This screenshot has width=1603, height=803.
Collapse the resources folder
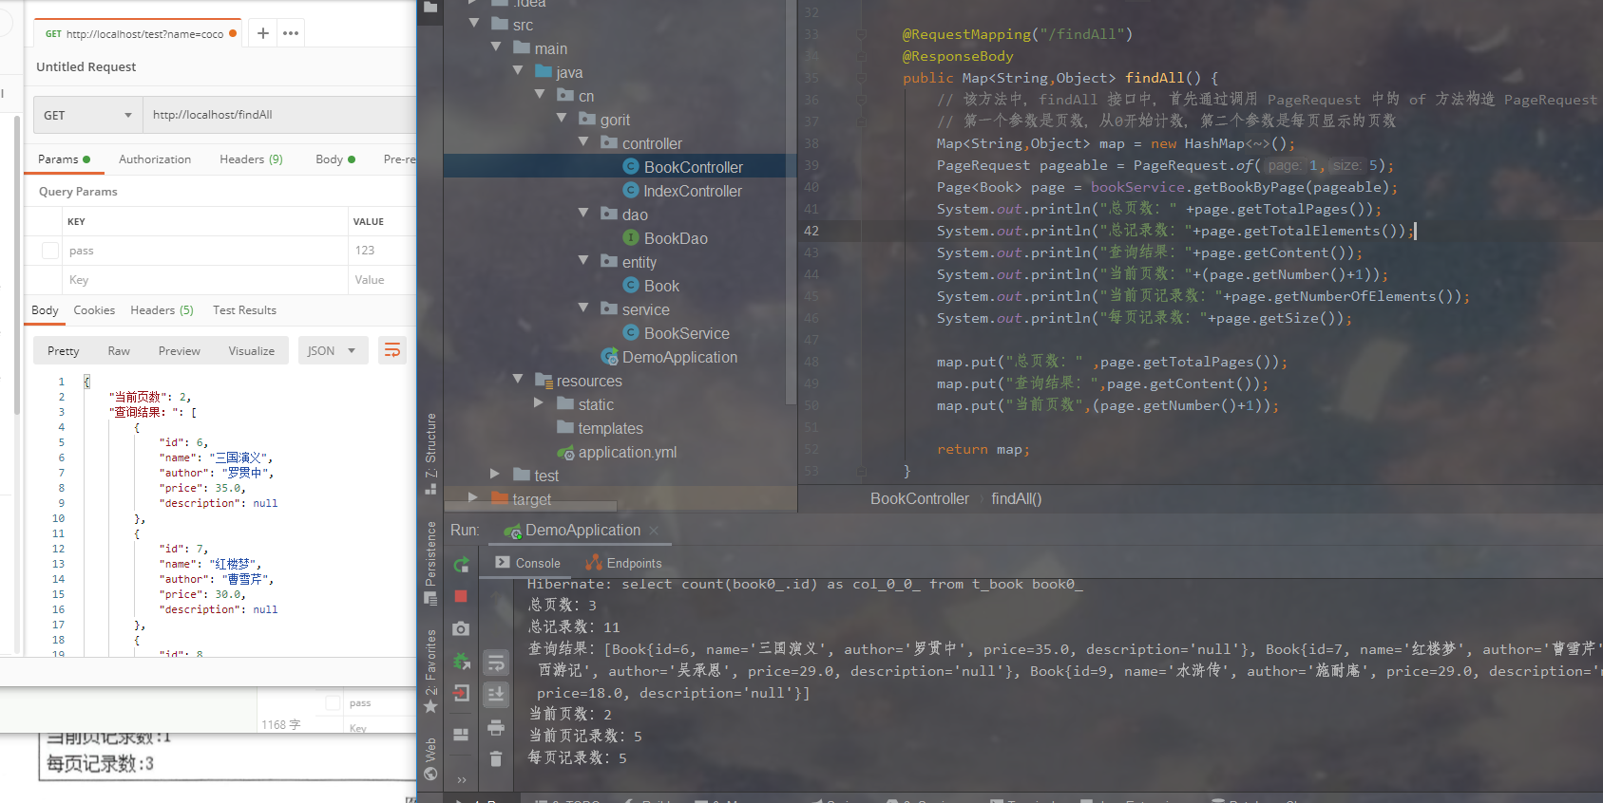click(518, 379)
